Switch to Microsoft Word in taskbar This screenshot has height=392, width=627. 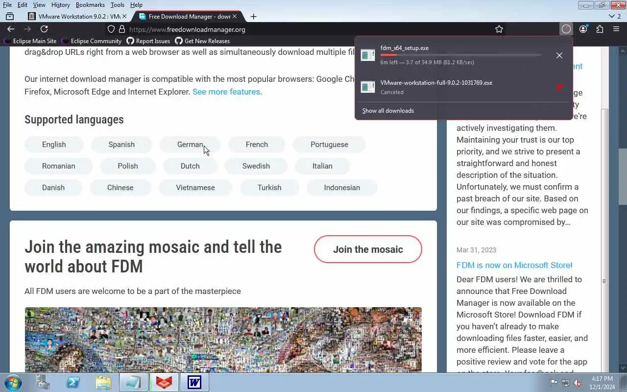[194, 383]
